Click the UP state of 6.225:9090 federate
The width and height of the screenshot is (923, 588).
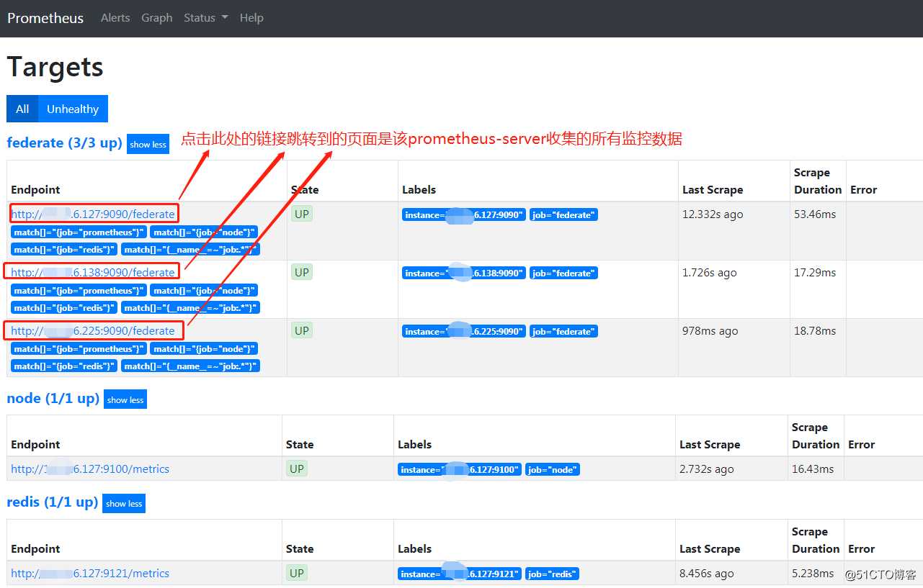coord(302,330)
